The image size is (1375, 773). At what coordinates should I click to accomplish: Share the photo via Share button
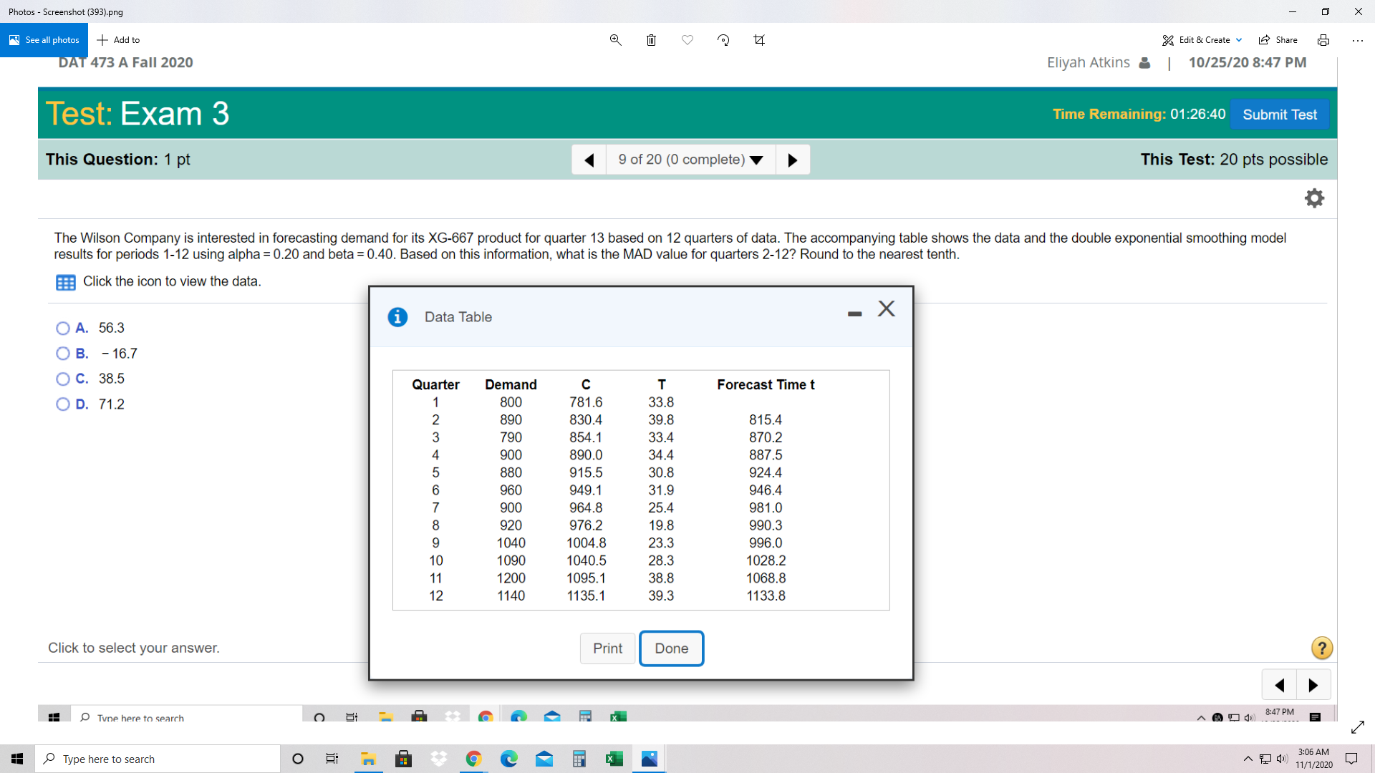click(1278, 40)
